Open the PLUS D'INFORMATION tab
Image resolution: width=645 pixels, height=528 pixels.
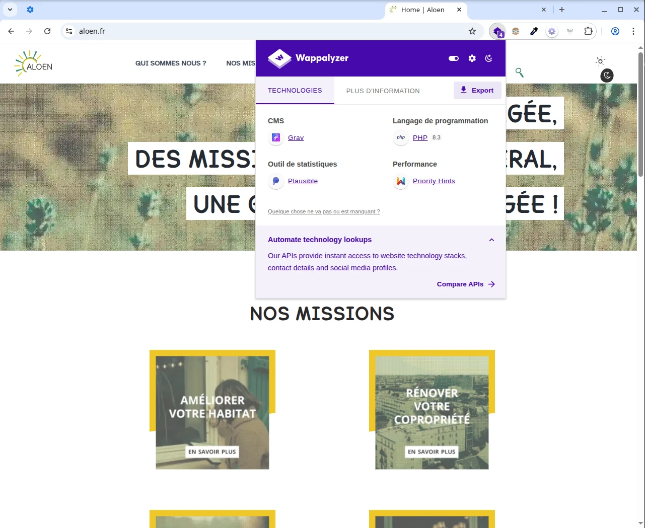(x=383, y=91)
